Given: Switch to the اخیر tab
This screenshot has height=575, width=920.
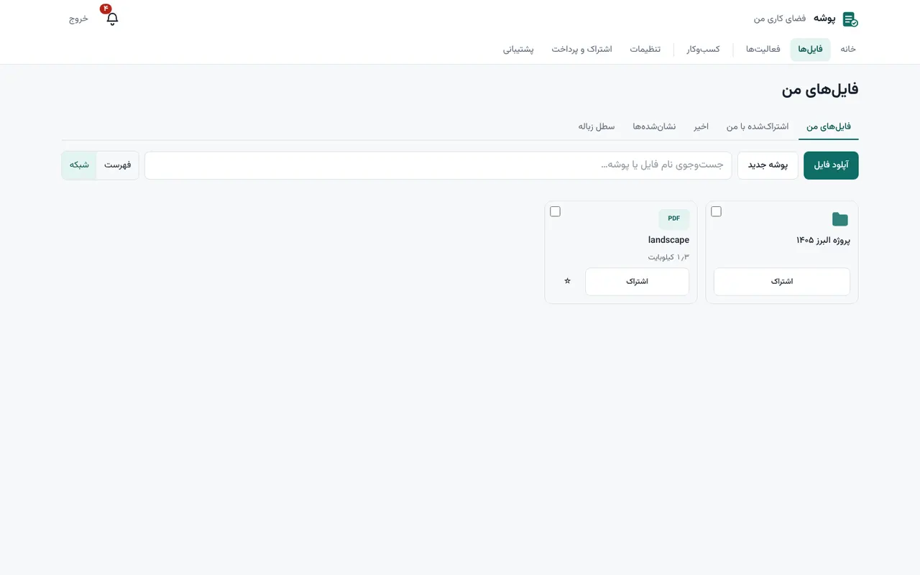Looking at the screenshot, I should (701, 126).
